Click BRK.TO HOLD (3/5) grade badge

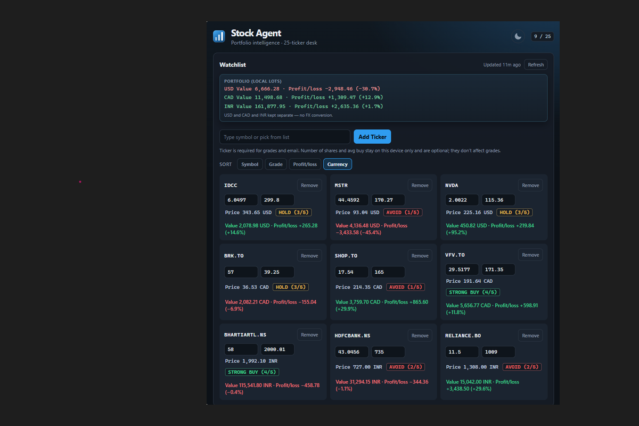[x=290, y=287]
